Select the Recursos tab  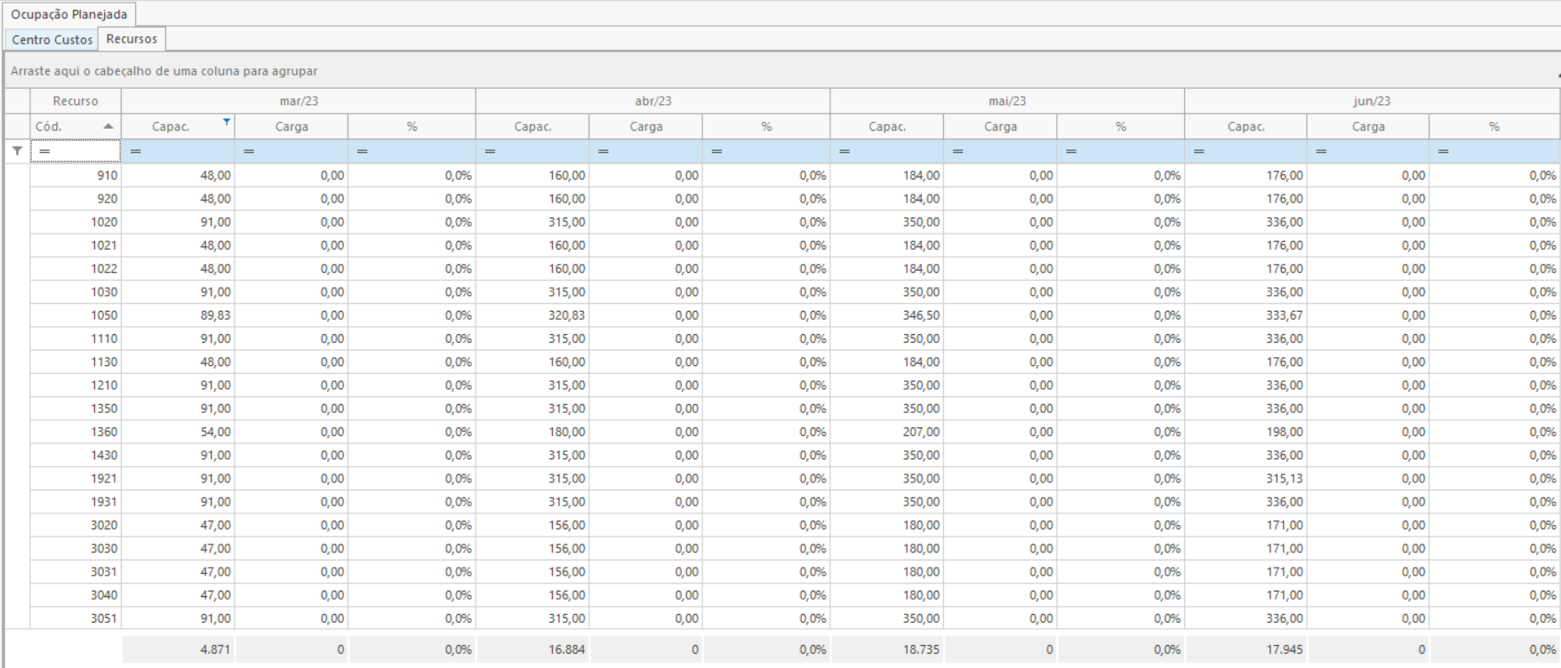pyautogui.click(x=132, y=39)
